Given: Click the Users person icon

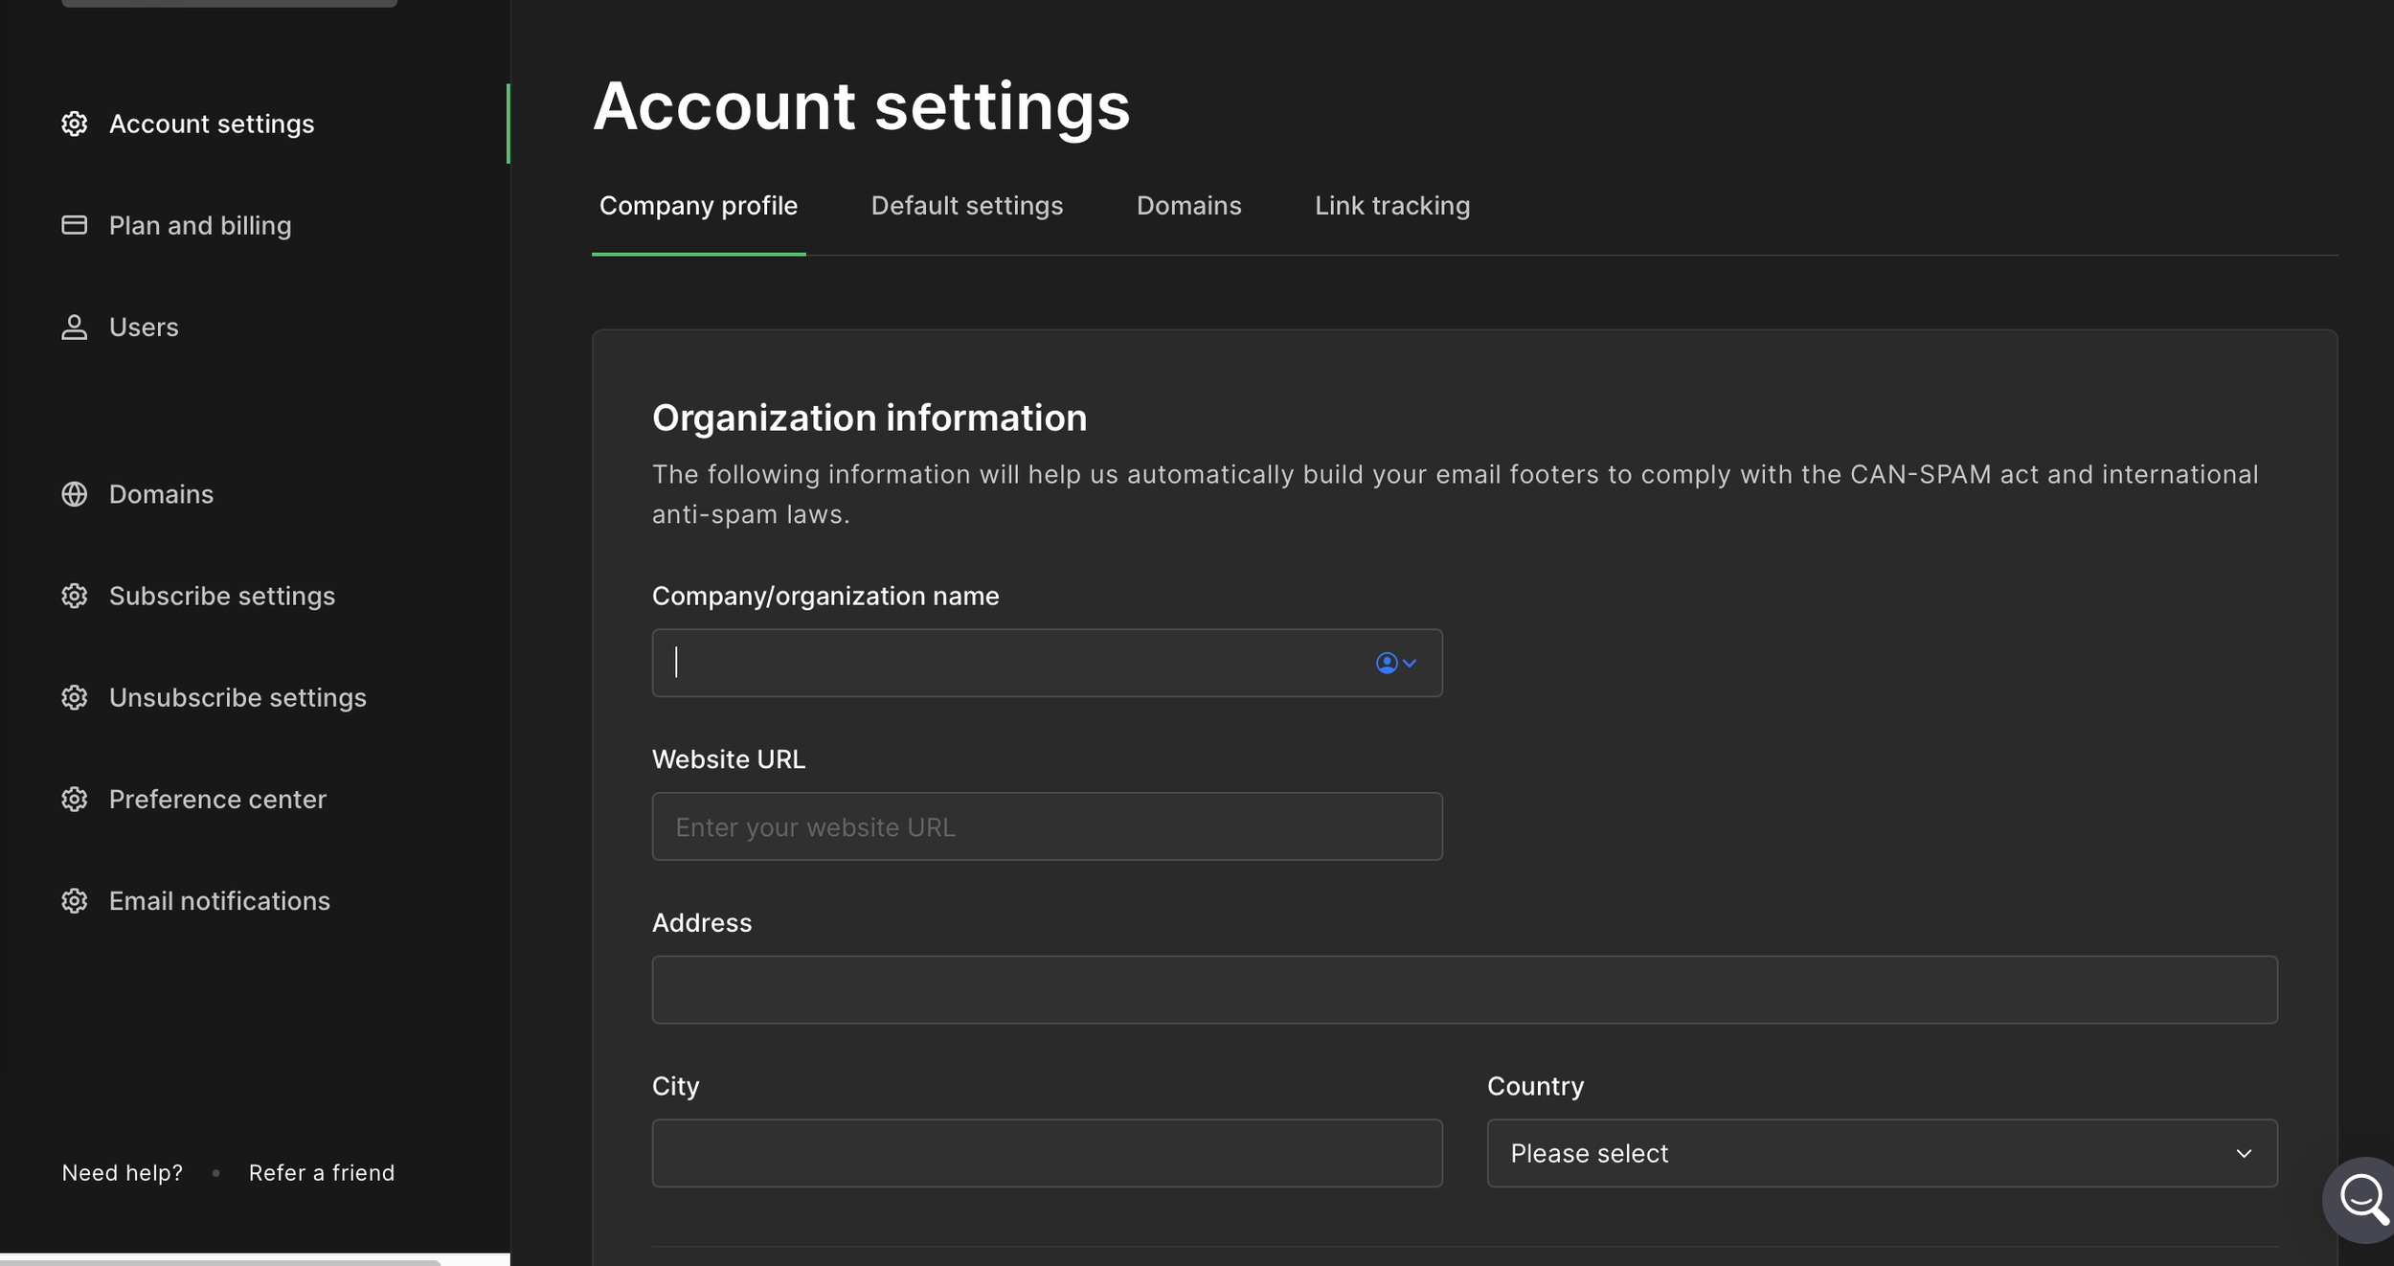Looking at the screenshot, I should 75,327.
